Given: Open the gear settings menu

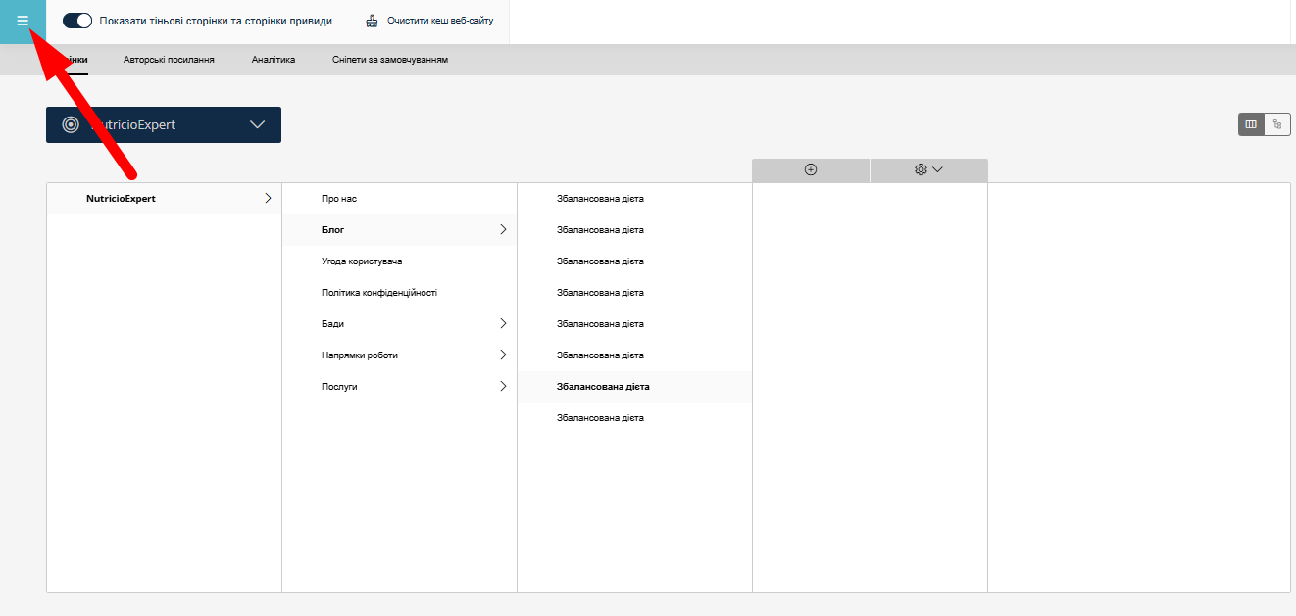Looking at the screenshot, I should pyautogui.click(x=927, y=169).
